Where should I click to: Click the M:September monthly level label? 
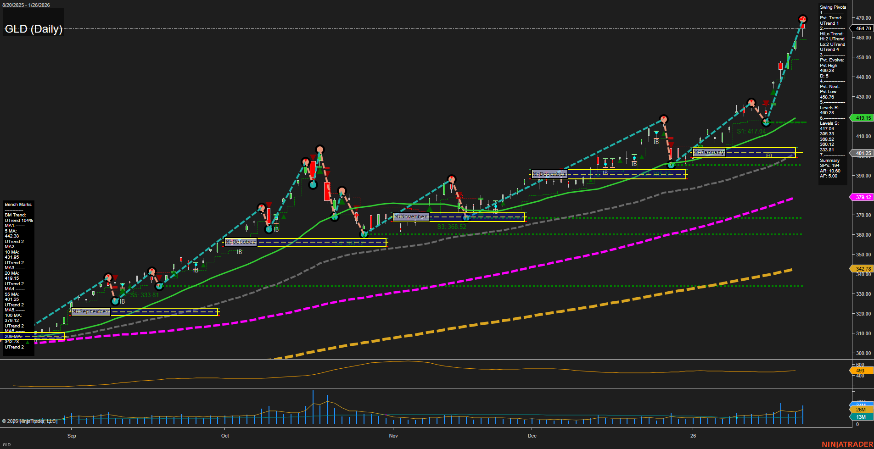click(x=90, y=311)
